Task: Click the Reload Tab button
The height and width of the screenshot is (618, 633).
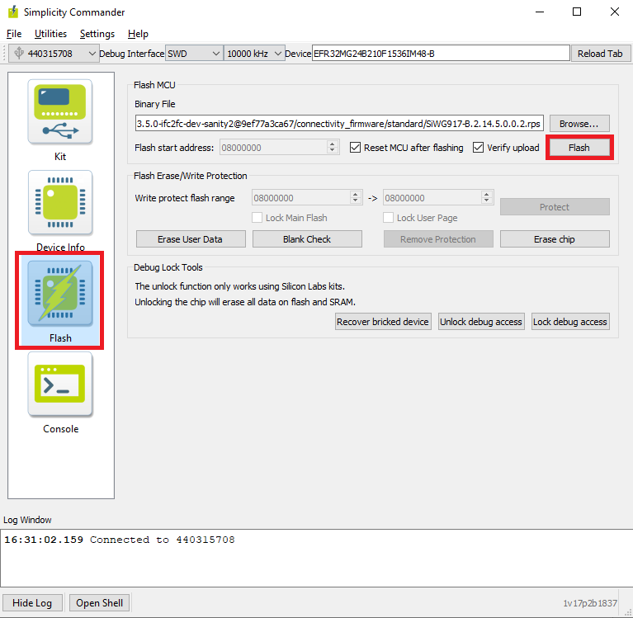Action: pyautogui.click(x=599, y=54)
